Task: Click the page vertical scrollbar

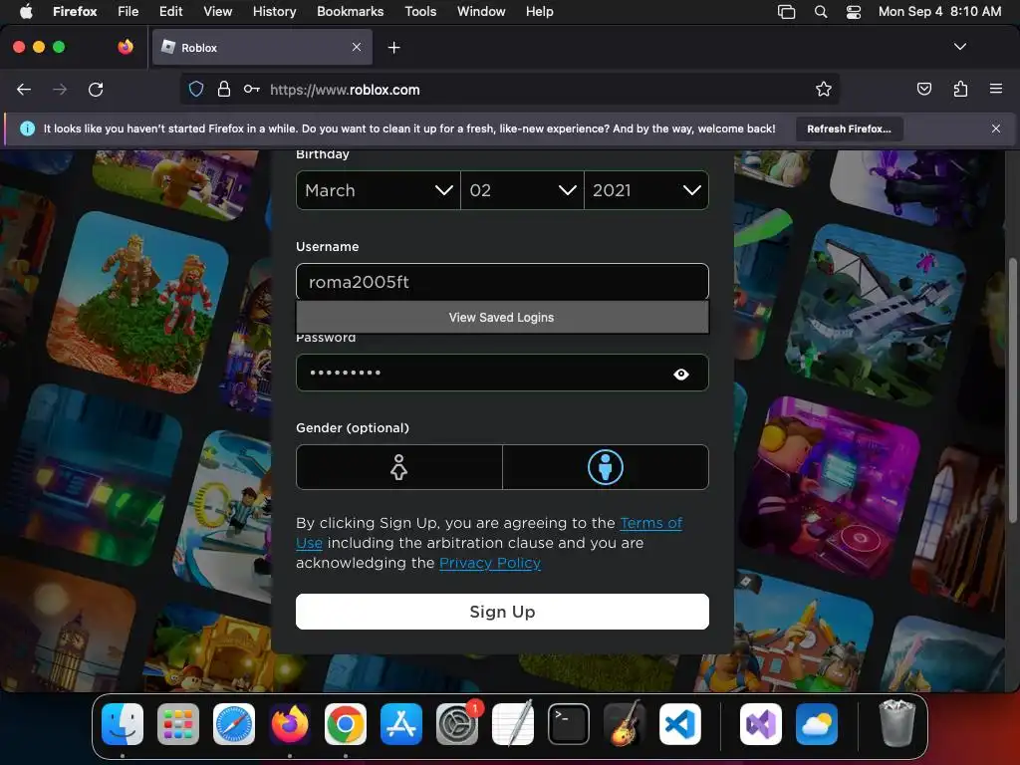Action: (x=1013, y=390)
